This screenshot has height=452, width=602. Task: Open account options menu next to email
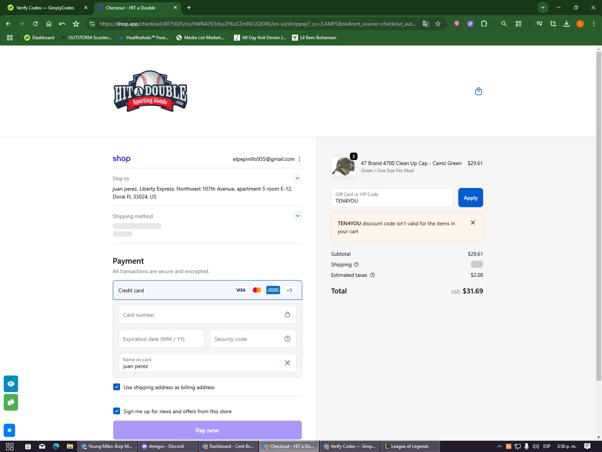coord(299,159)
